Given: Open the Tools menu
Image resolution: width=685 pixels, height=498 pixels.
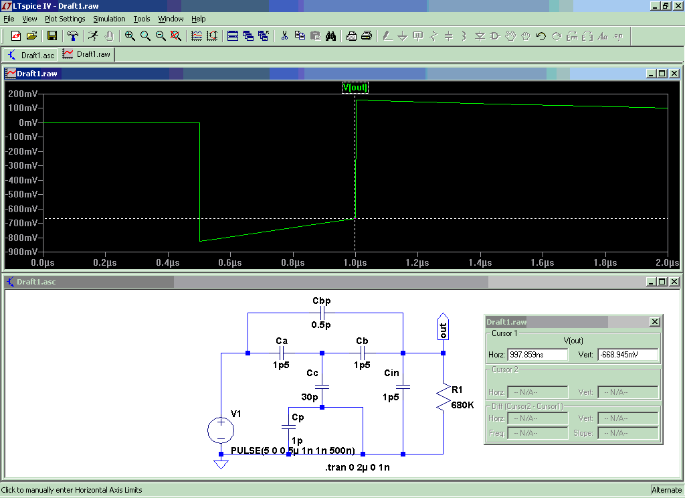Looking at the screenshot, I should coord(142,19).
